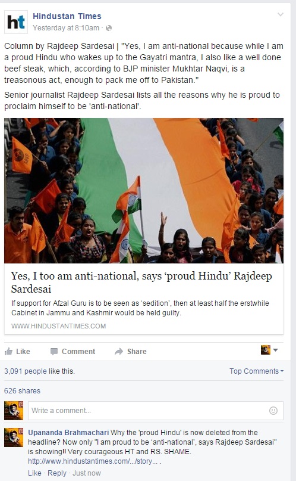Expand the Top Comments sort dropdown
This screenshot has height=481, width=296.
pyautogui.click(x=257, y=371)
